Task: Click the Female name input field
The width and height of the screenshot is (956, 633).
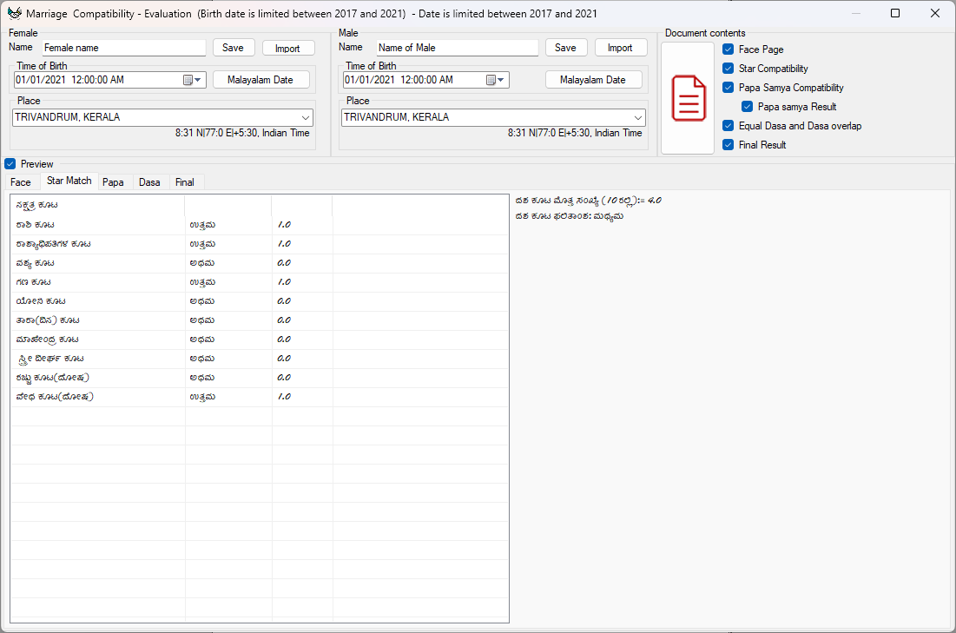Action: 124,48
